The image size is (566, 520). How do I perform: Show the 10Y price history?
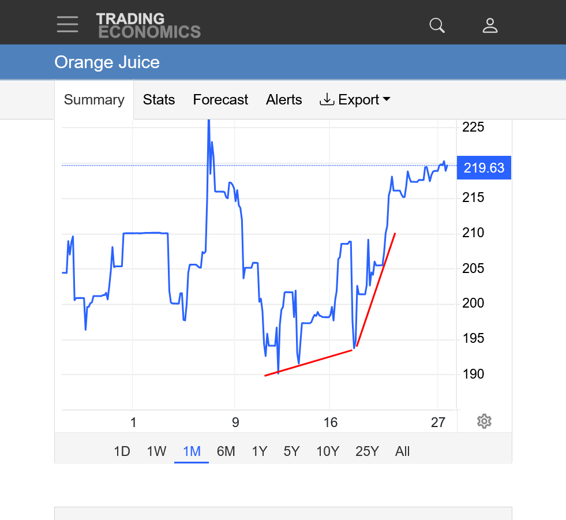[327, 451]
